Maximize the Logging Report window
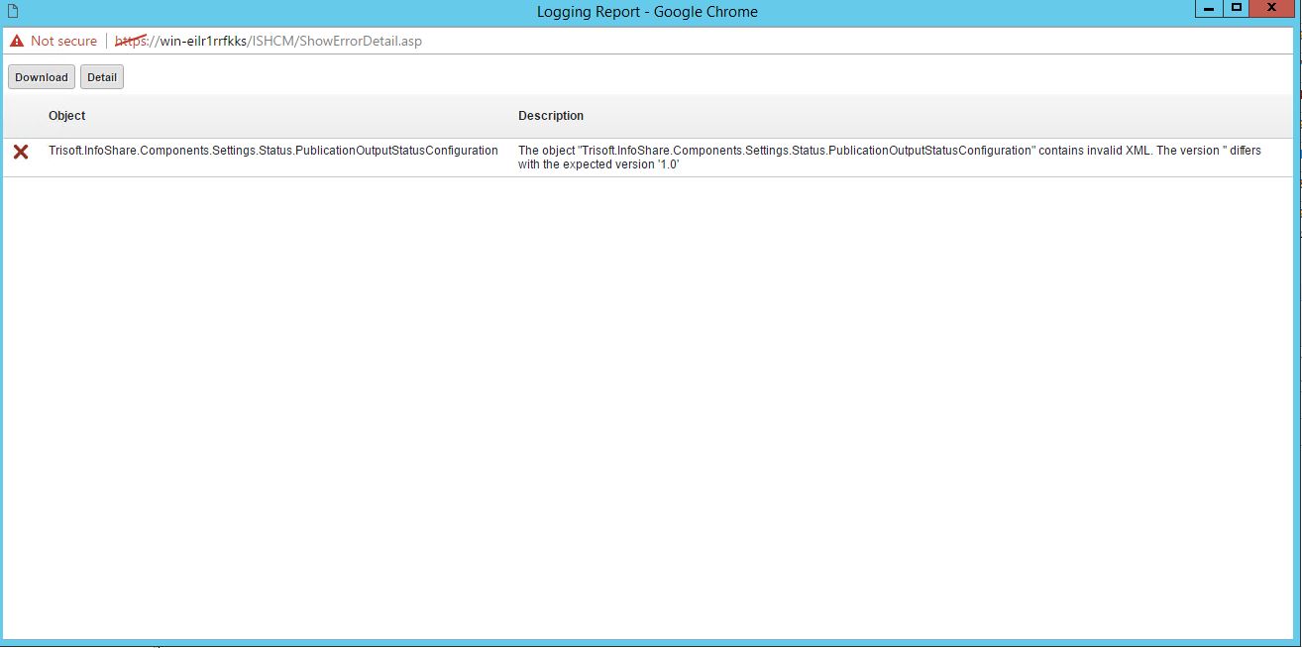The height and width of the screenshot is (648, 1302). point(1236,9)
